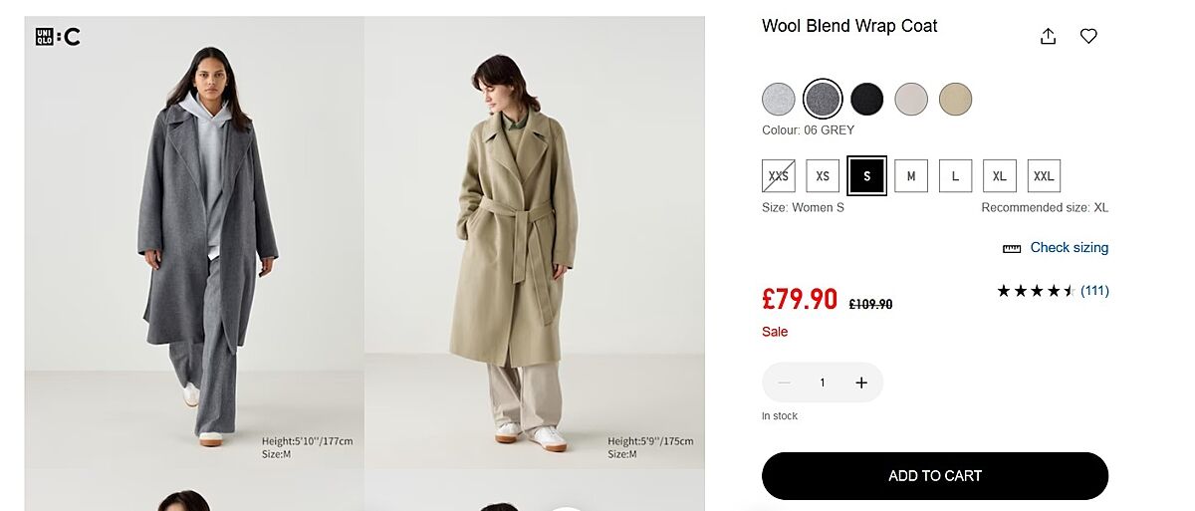The height and width of the screenshot is (511, 1195).
Task: Open the grey coat model photo
Action: tap(194, 242)
